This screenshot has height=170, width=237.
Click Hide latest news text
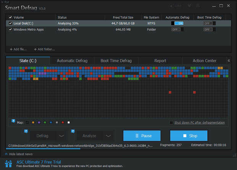pos(21,154)
